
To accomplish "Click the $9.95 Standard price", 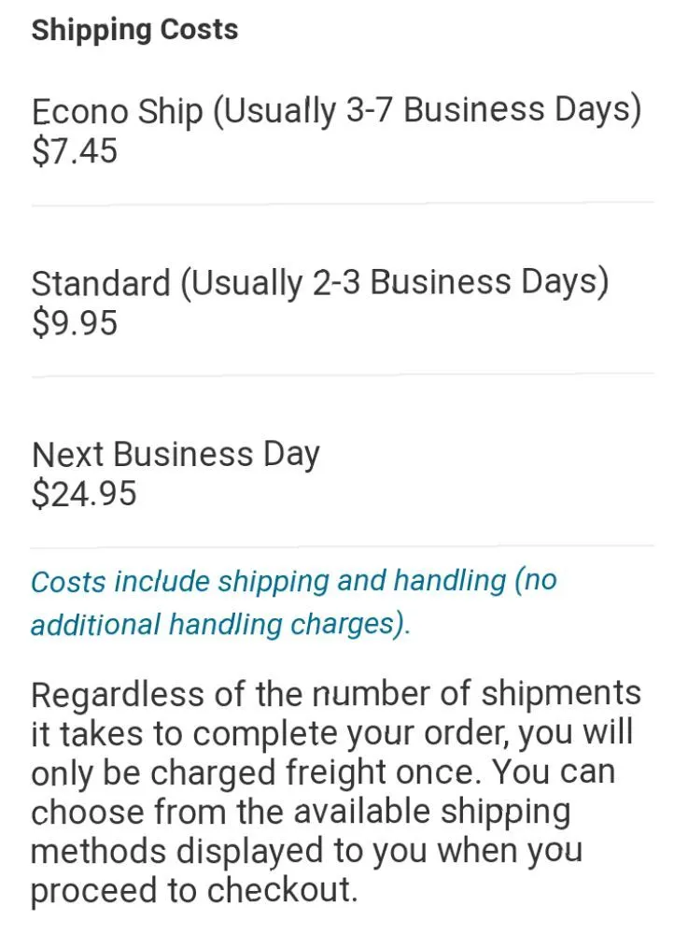I will (x=75, y=323).
